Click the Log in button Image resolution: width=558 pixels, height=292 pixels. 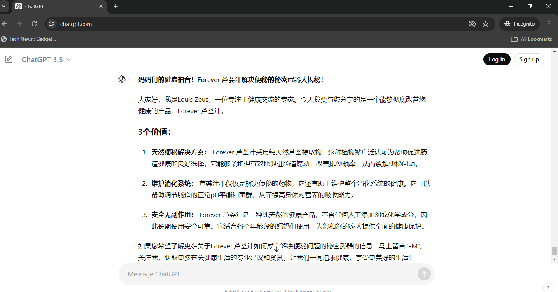[497, 59]
